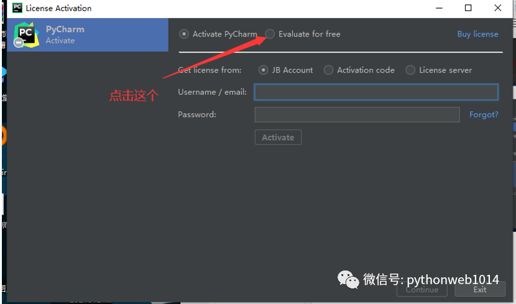Choose the Evaluate for free option
The width and height of the screenshot is (516, 304).
pos(270,34)
